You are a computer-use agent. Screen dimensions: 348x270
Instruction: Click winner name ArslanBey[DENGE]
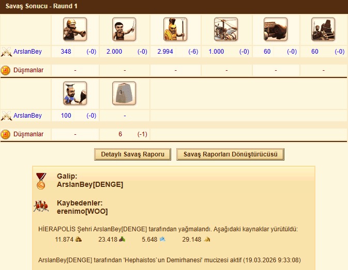click(90, 184)
